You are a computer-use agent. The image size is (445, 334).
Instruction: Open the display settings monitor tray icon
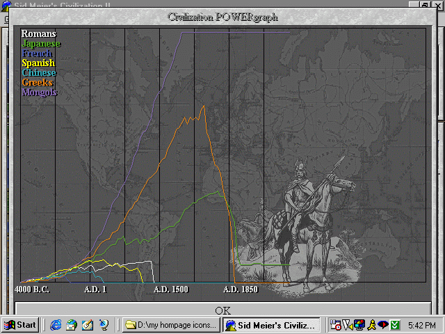tap(359, 325)
